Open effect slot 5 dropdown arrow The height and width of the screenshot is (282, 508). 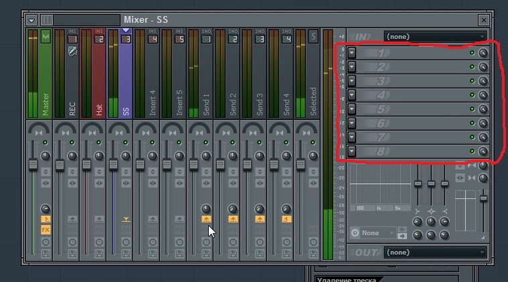tap(352, 109)
